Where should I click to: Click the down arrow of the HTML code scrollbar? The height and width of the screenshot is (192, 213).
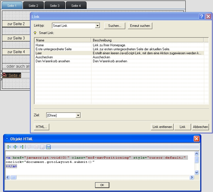click(196, 172)
